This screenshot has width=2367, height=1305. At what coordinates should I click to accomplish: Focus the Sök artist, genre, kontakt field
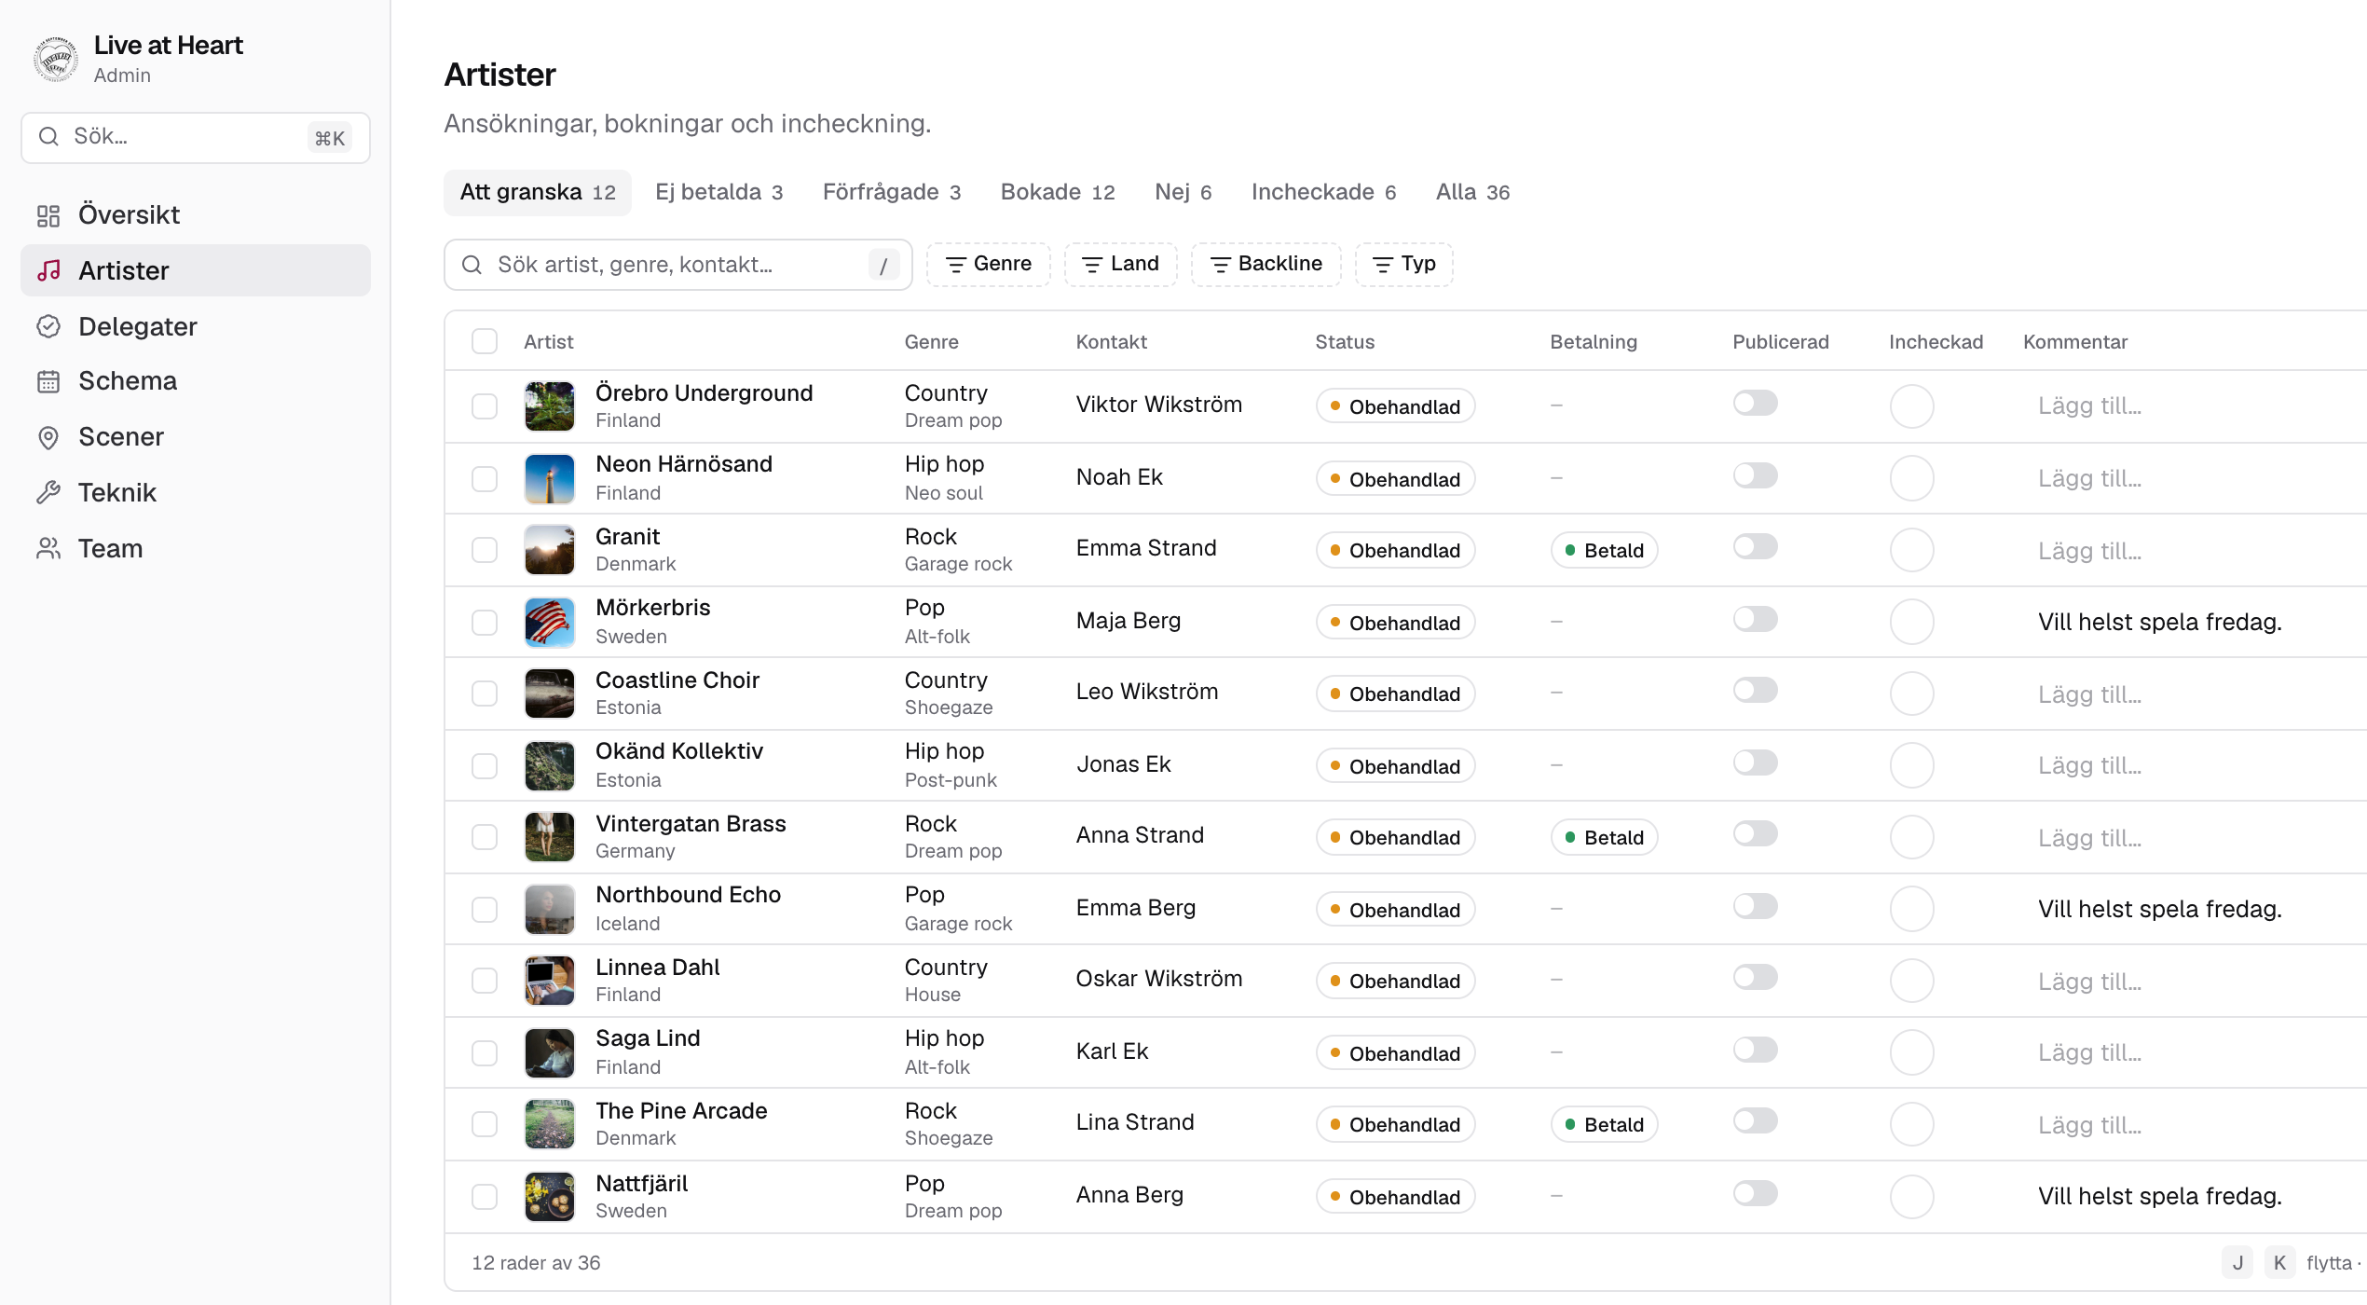(x=677, y=265)
